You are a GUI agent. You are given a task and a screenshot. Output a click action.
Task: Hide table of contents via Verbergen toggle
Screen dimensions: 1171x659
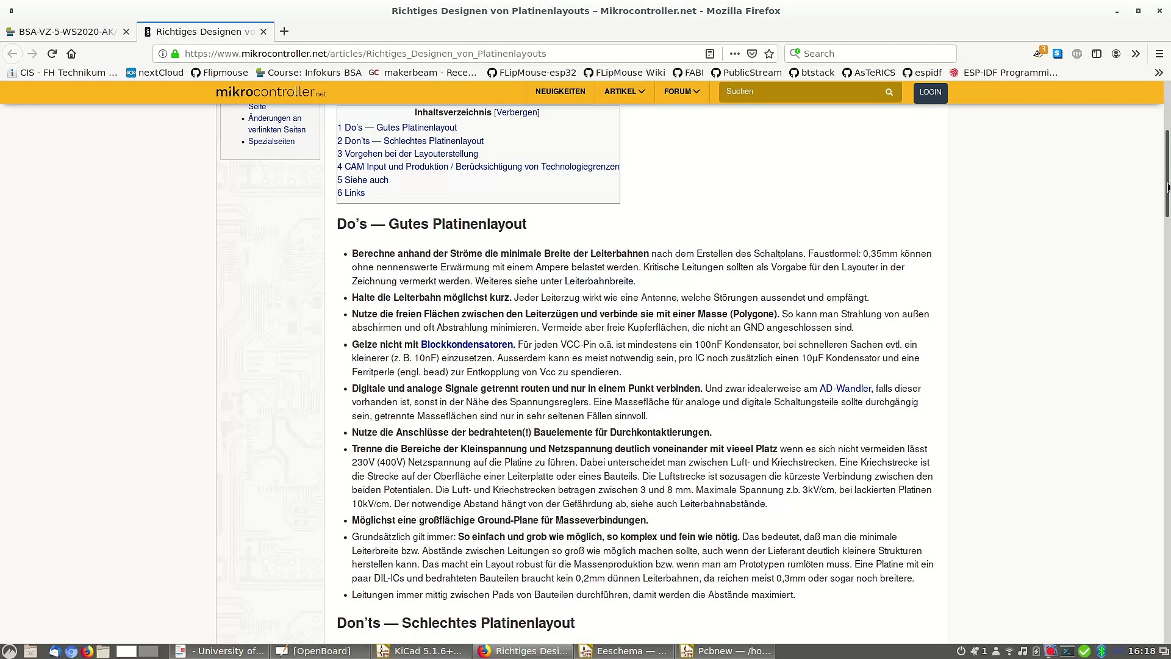[x=517, y=112]
